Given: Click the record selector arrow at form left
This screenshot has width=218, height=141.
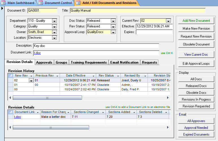Looking at the screenshot, I should (x=2, y=8).
